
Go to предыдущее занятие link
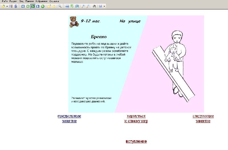tap(69, 118)
